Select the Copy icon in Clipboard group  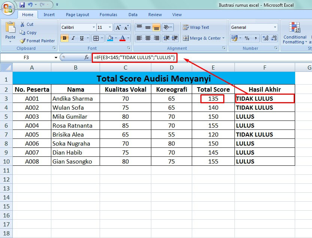tap(28, 33)
